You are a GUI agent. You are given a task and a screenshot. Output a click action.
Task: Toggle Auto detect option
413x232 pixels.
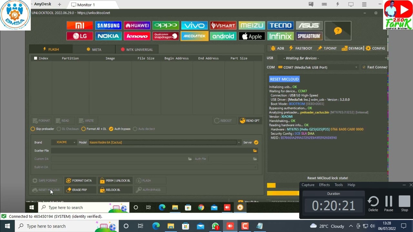144,129
